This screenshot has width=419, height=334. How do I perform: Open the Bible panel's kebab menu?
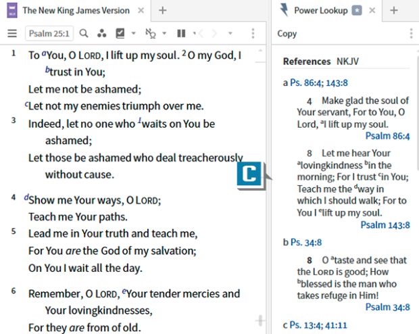(253, 33)
